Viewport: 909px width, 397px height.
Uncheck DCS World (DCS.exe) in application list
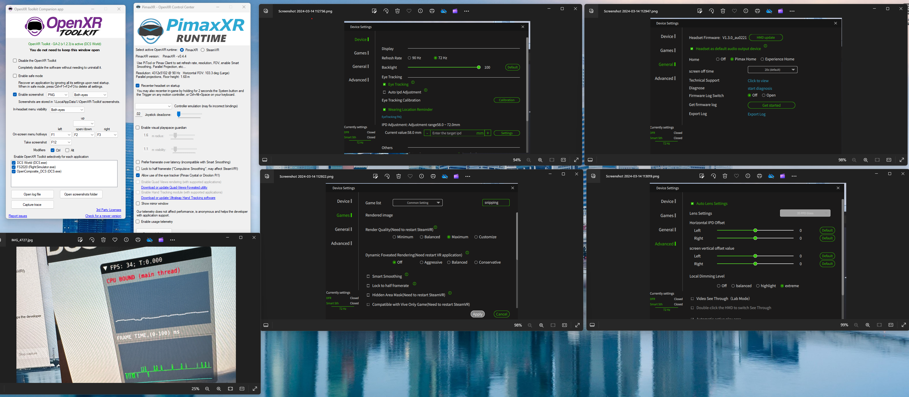pos(14,163)
